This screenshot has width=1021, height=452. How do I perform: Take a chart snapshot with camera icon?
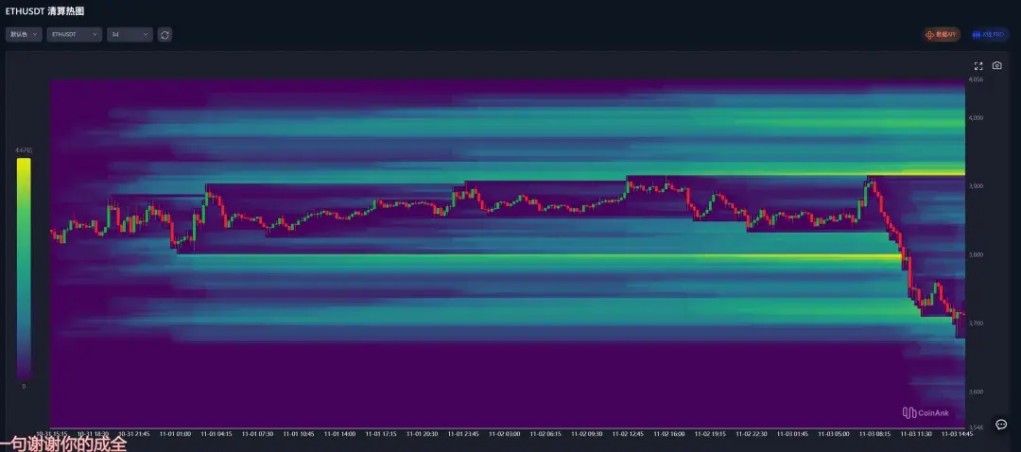[997, 66]
